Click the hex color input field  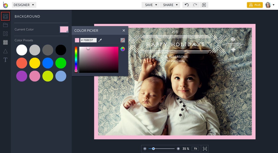point(88,40)
